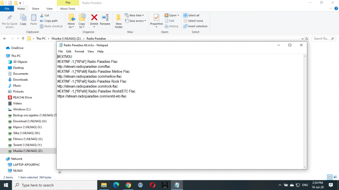
Task: Open REACHit Drive in navigation pane
Action: click(20, 98)
